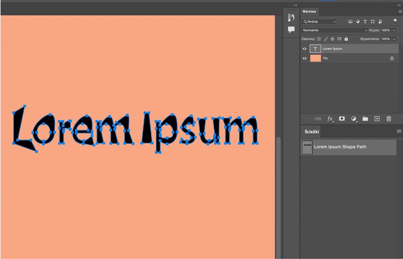Viewport: 403px width, 259px height.
Task: Hide the Lorem Ipsum layer
Action: coord(305,49)
